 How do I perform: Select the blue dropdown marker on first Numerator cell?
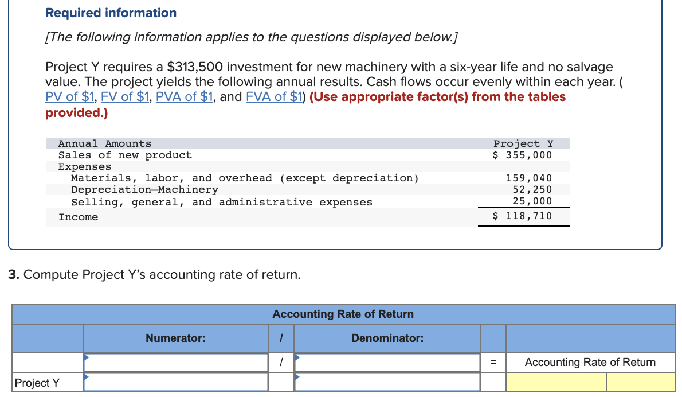[x=86, y=357]
